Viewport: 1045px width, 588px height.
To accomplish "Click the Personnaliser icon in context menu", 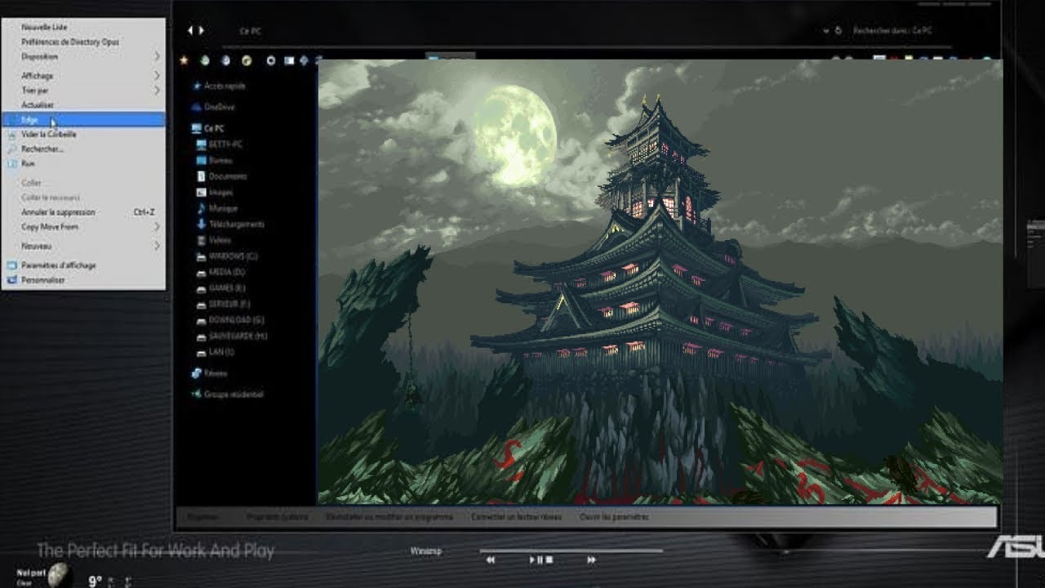I will (x=11, y=280).
